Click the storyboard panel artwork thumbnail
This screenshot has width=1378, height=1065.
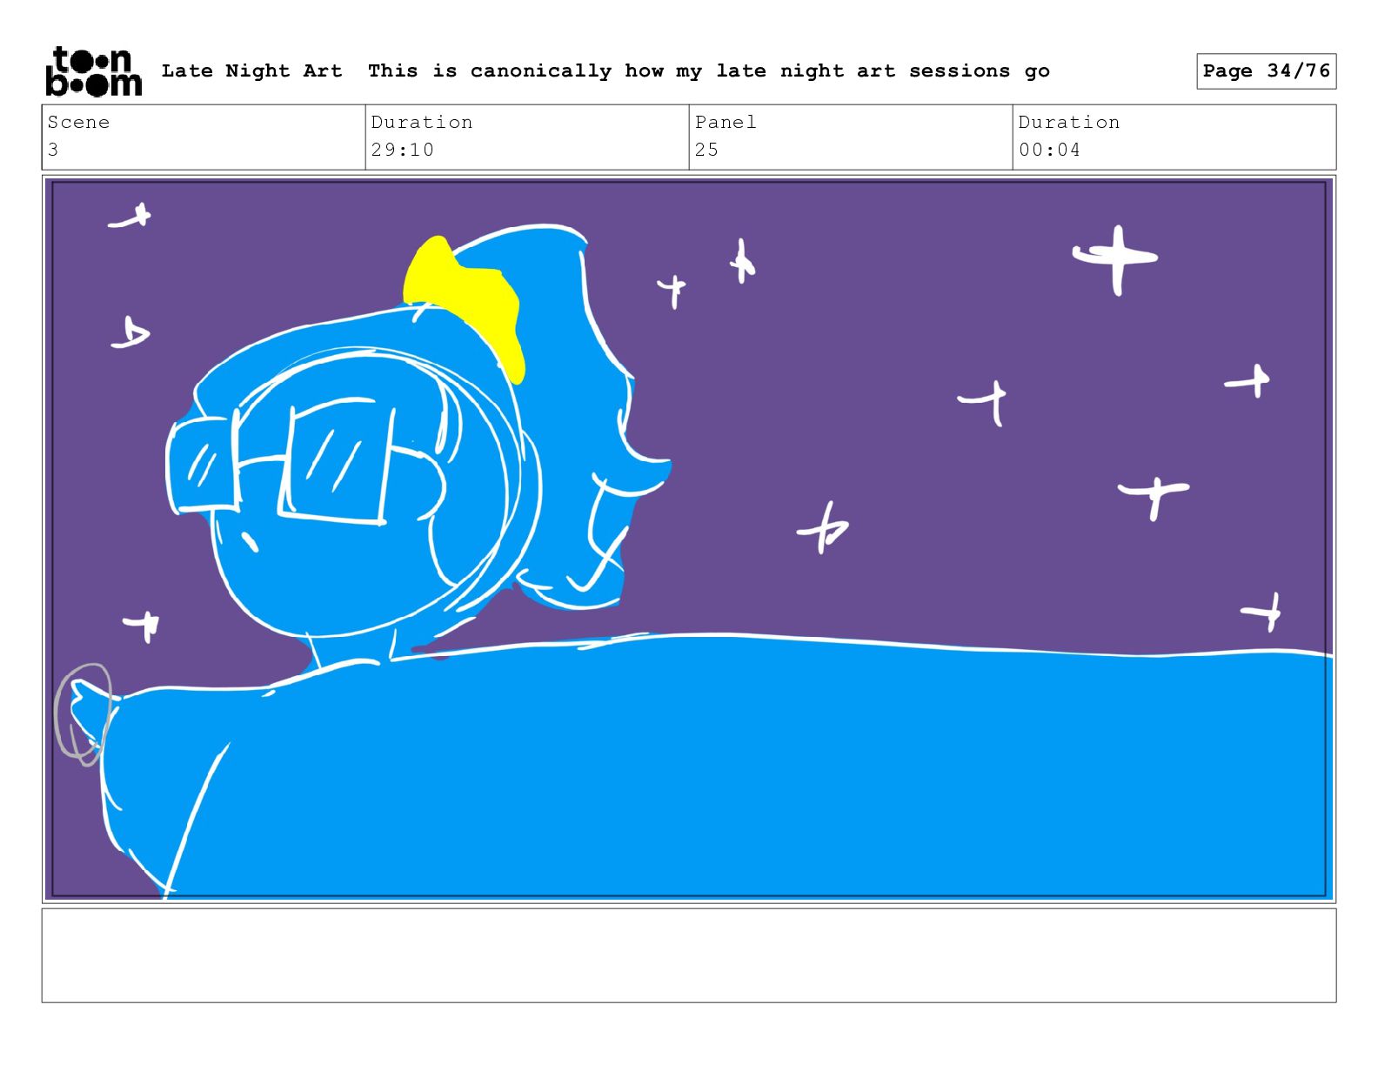689,539
